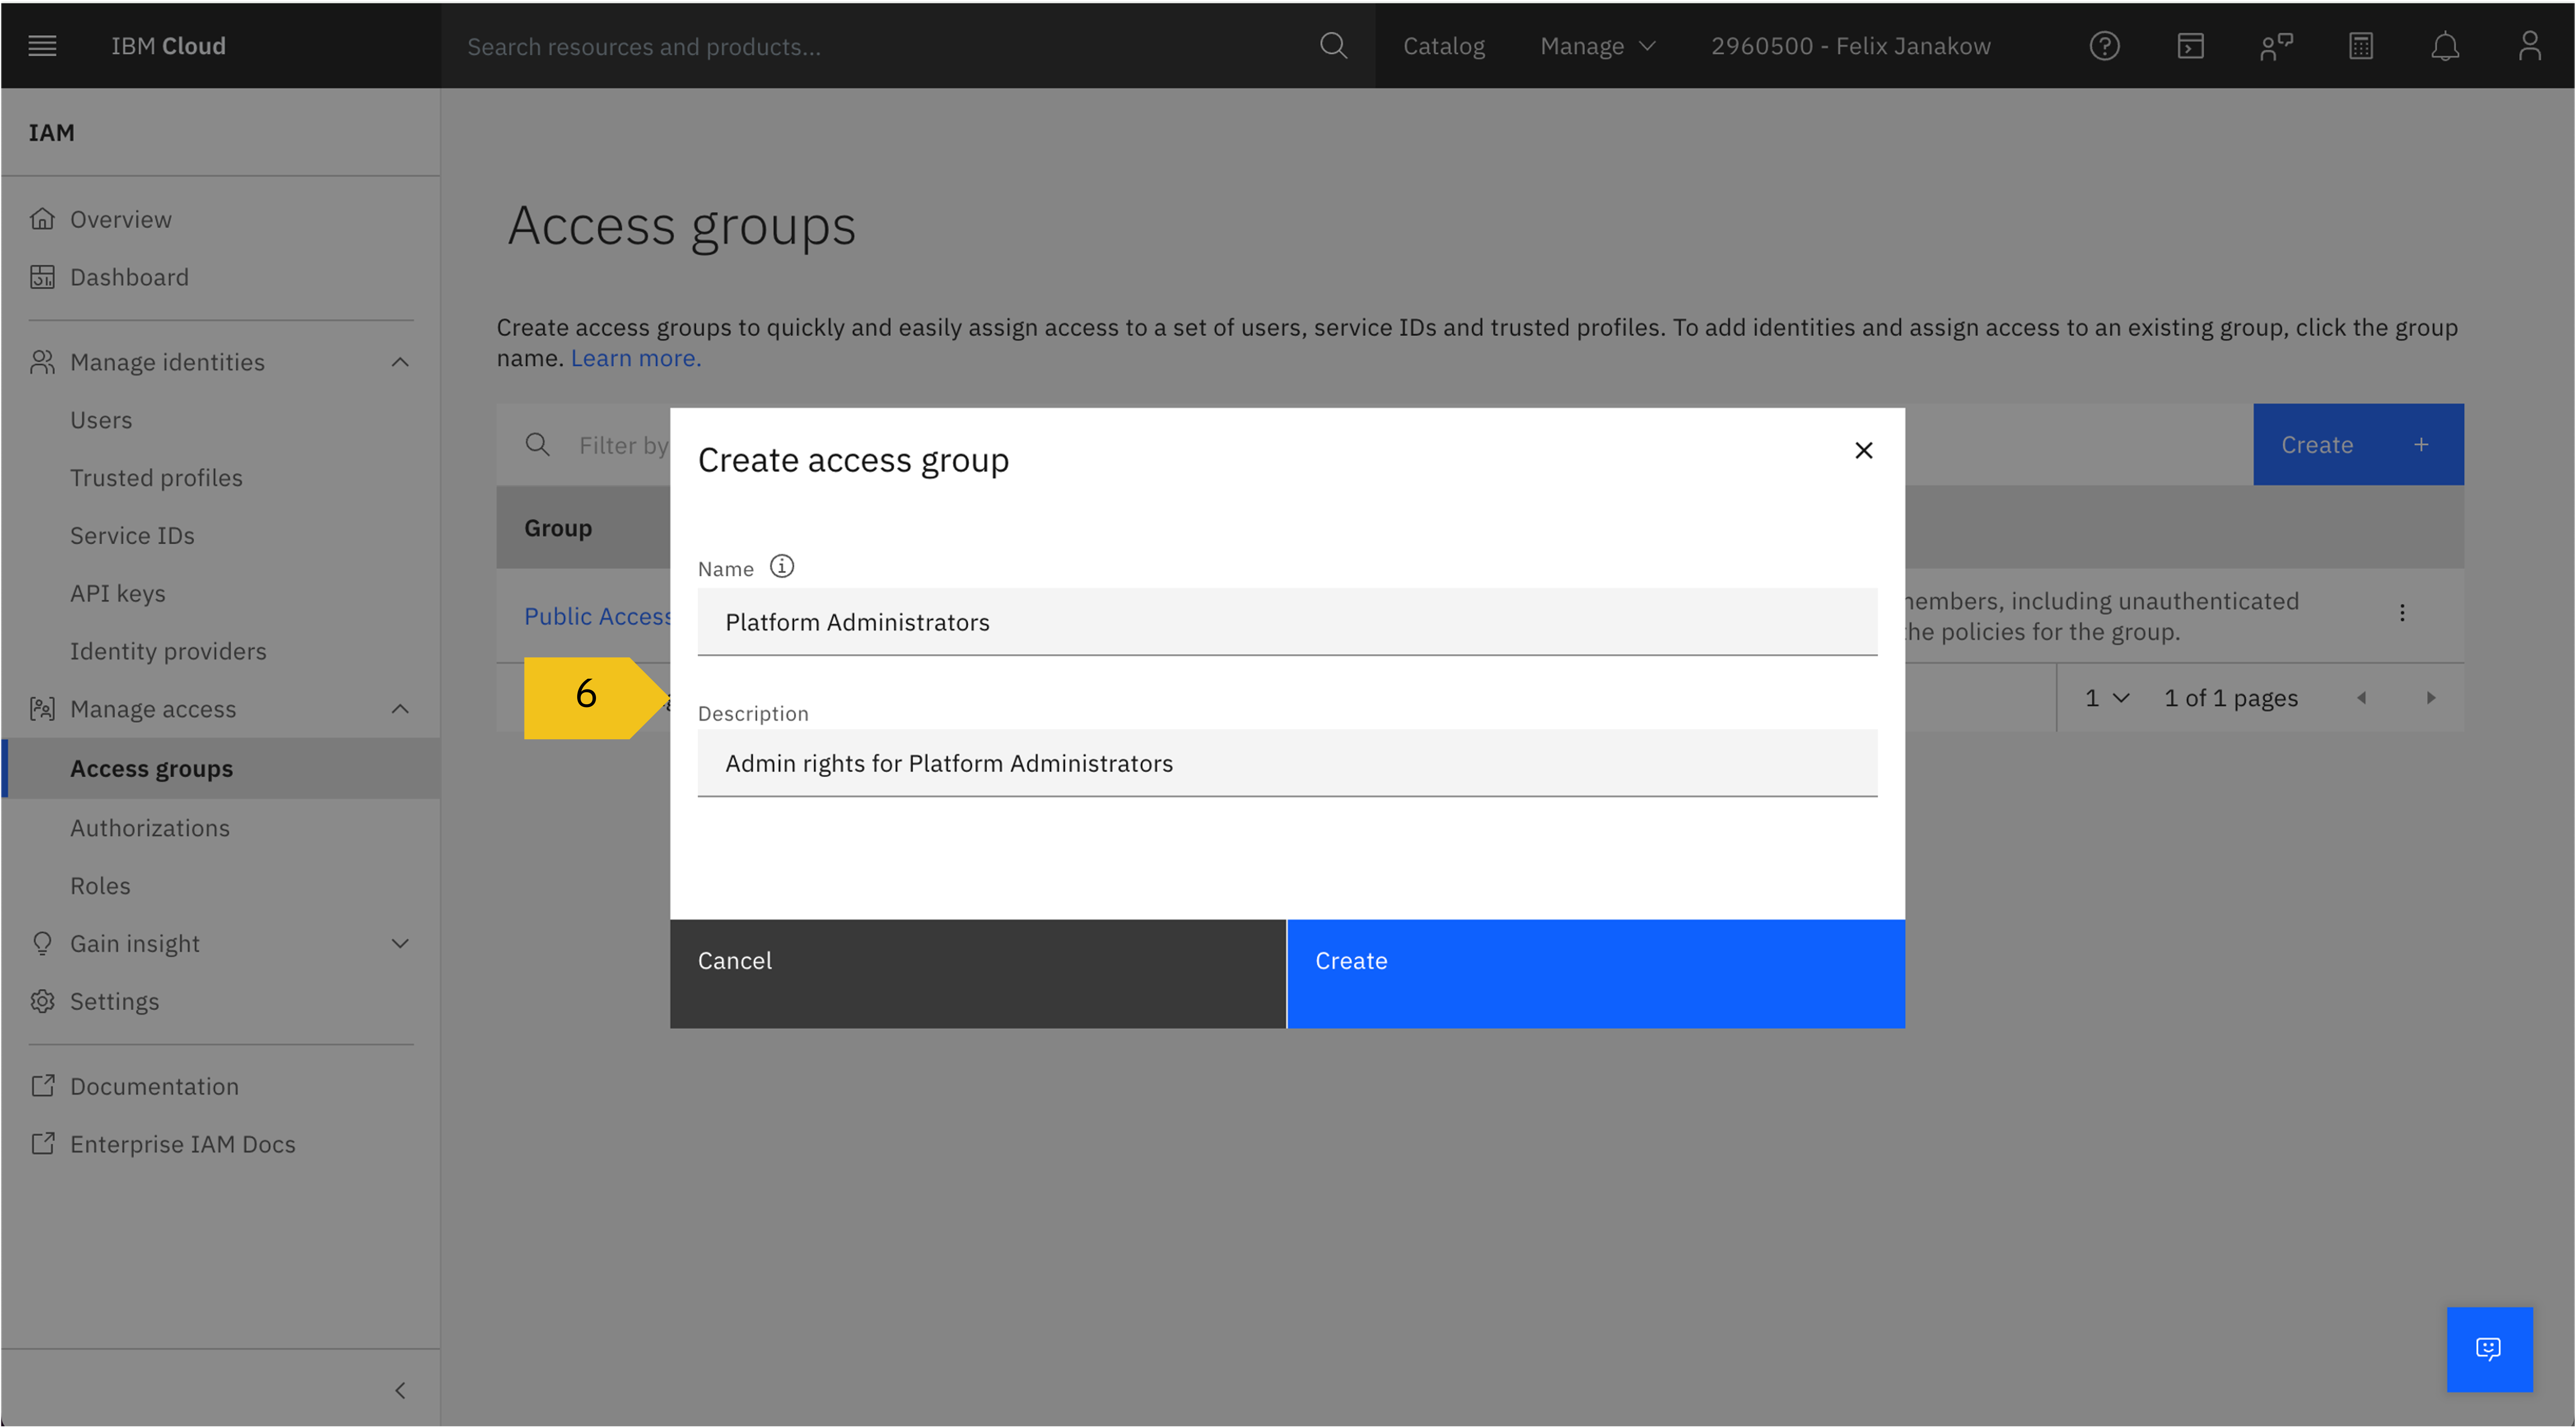Click the info icon next to Name
Image resolution: width=2576 pixels, height=1427 pixels.
pos(781,566)
